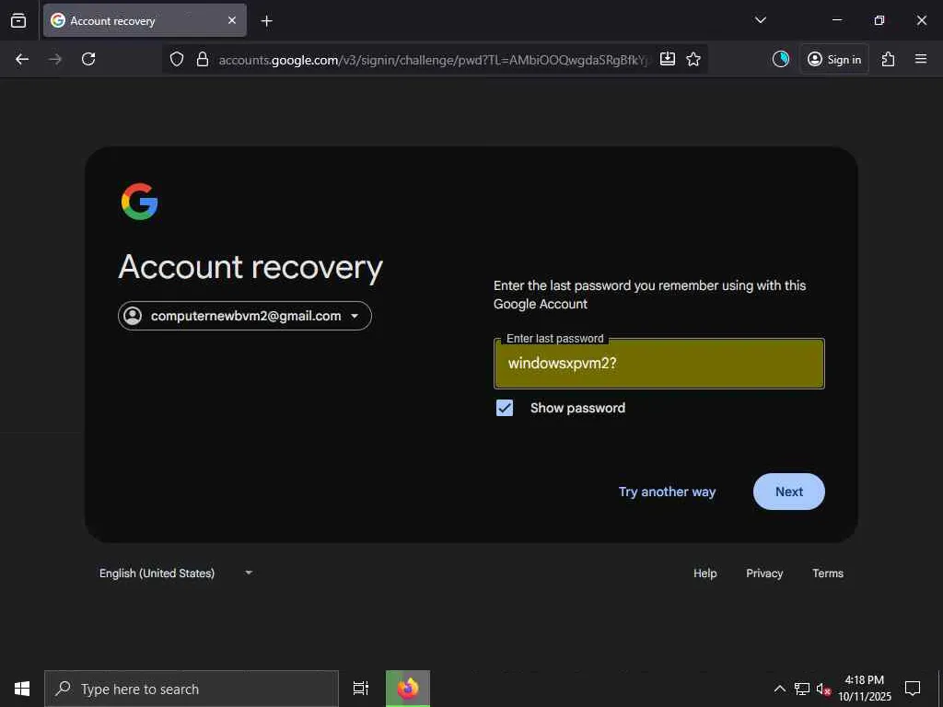Open the Windows Start menu
Screen dimensions: 943x707
pos(22,689)
